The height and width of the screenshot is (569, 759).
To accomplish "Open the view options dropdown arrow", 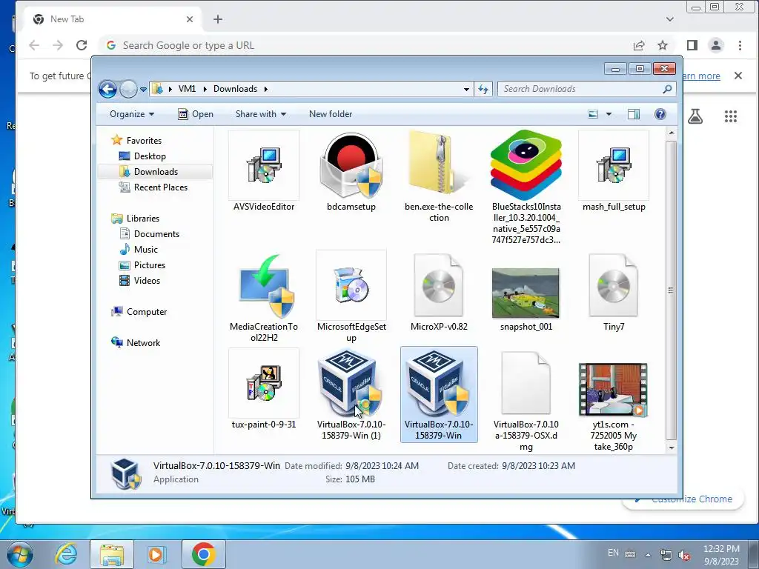I will (609, 114).
